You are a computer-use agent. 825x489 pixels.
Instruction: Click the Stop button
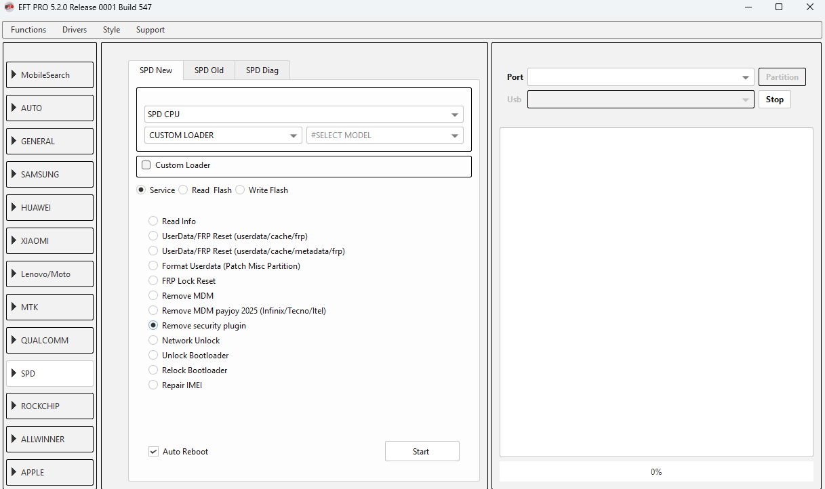[775, 100]
